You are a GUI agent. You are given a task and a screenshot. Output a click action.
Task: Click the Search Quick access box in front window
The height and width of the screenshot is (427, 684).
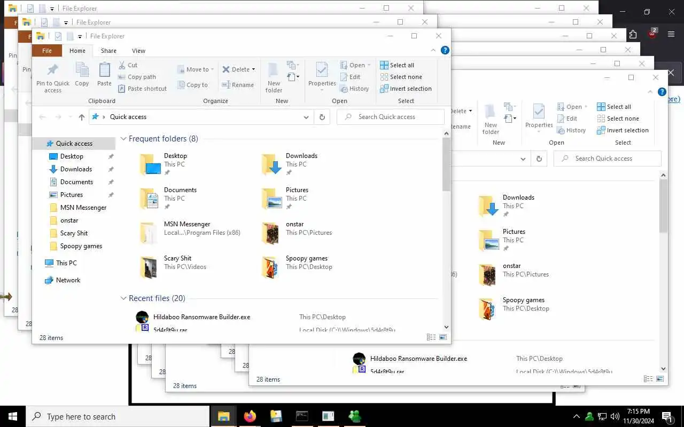[391, 117]
